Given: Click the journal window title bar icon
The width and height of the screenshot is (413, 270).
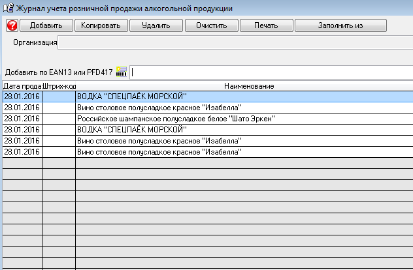Looking at the screenshot, I should [8, 8].
